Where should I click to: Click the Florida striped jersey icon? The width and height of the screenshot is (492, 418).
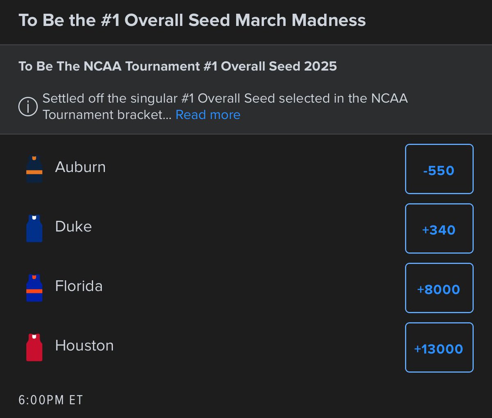(x=34, y=288)
